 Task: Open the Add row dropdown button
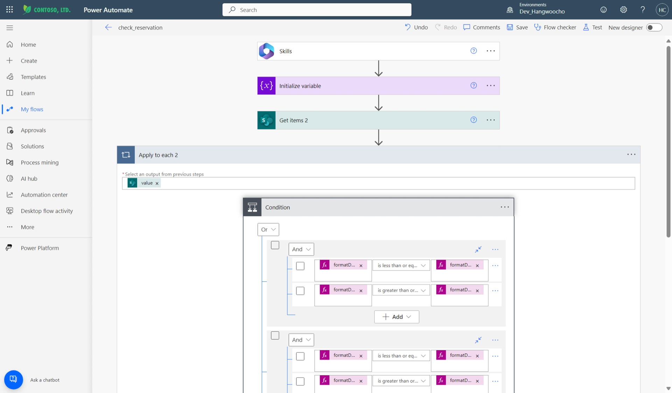pyautogui.click(x=397, y=317)
